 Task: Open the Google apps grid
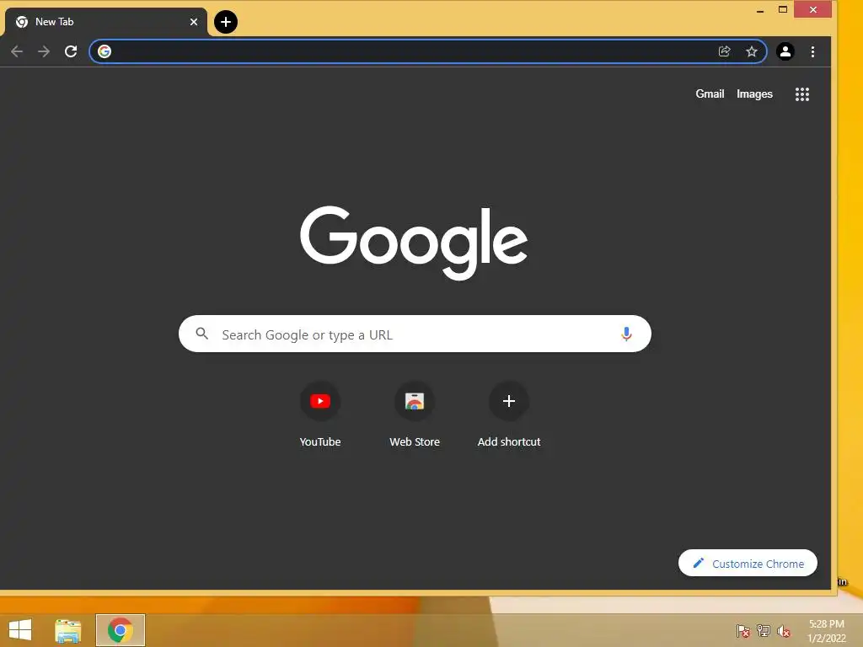pos(802,94)
